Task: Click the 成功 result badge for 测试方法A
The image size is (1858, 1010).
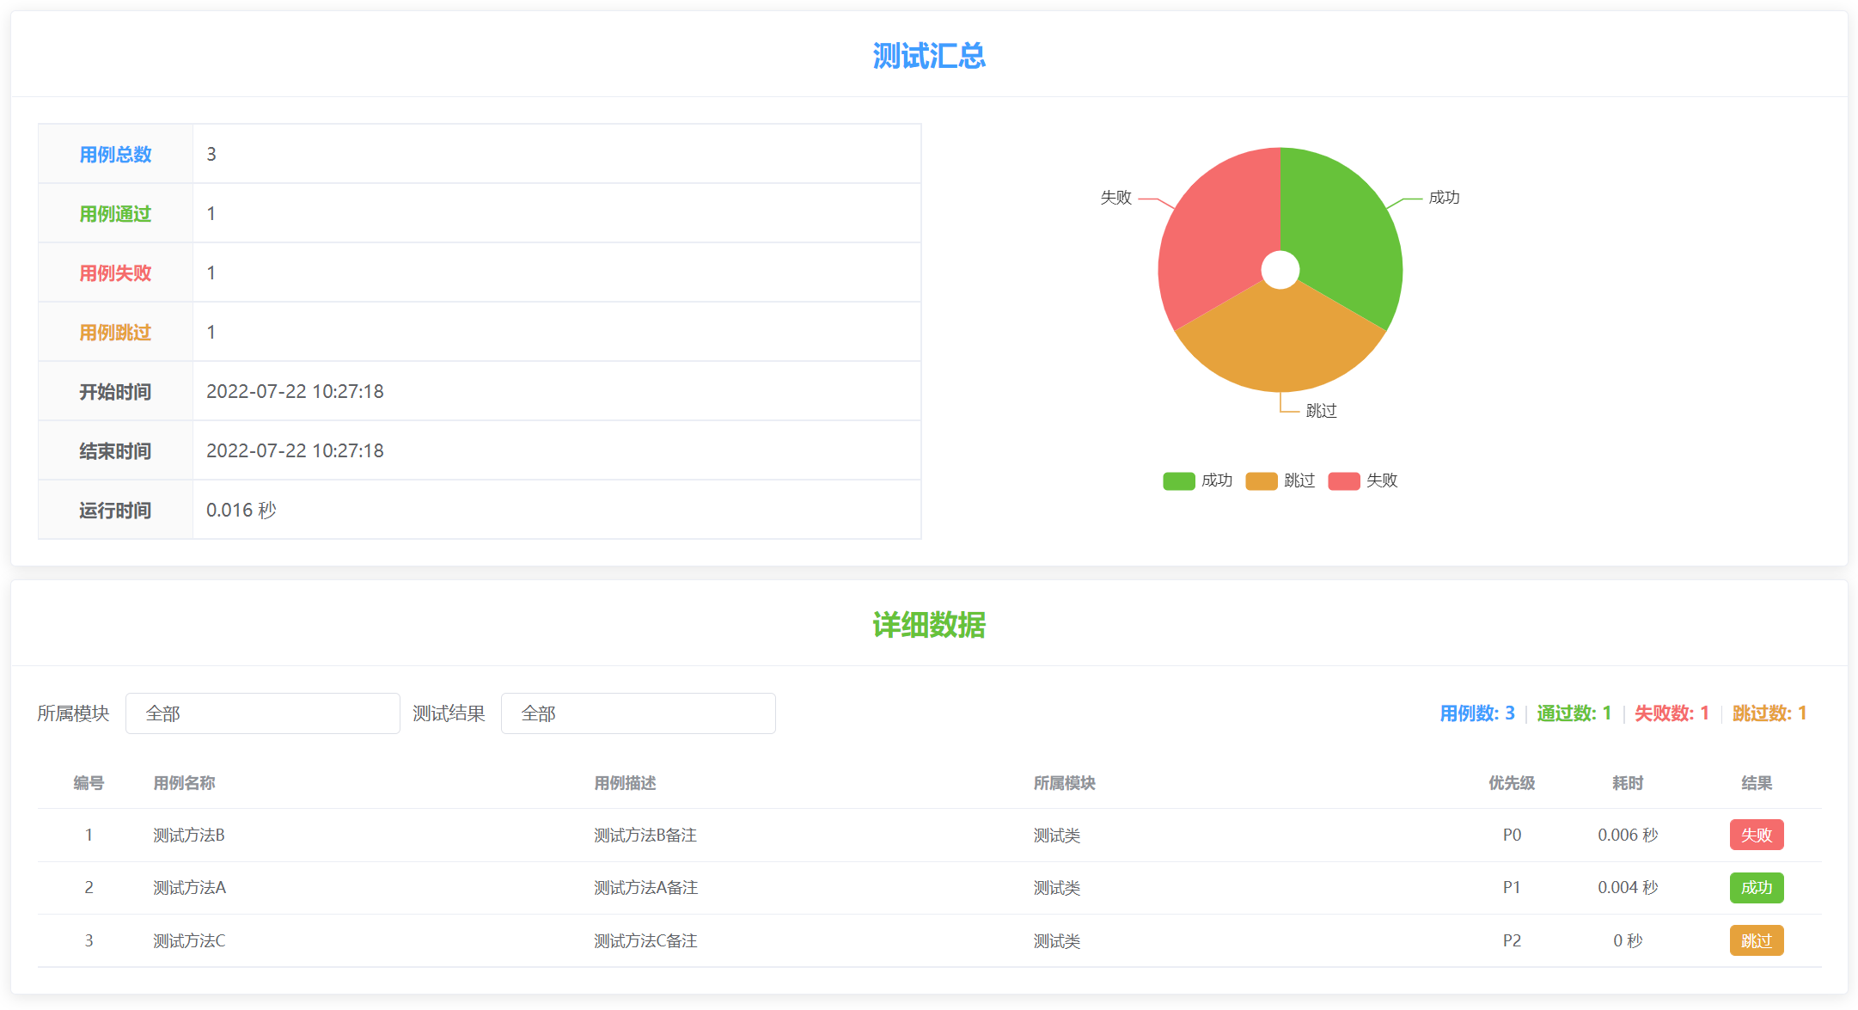Action: pos(1757,888)
